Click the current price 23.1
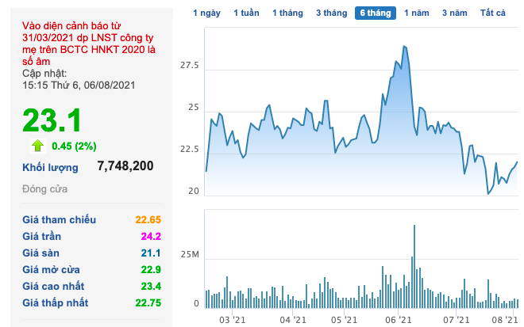The height and width of the screenshot is (327, 524). point(52,120)
